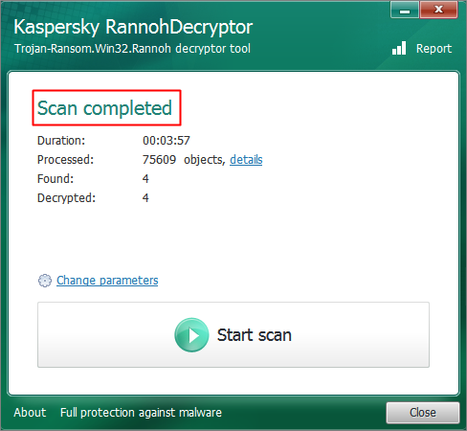Select the Scan completed heading
Viewport: 467px width, 431px height.
104,108
